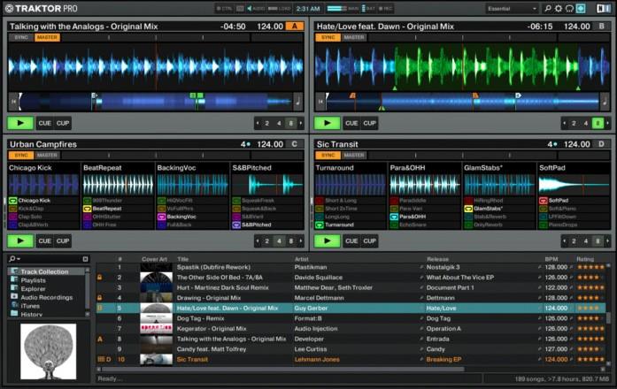
Task: Open the Essential layout dropdown
Action: [x=512, y=8]
